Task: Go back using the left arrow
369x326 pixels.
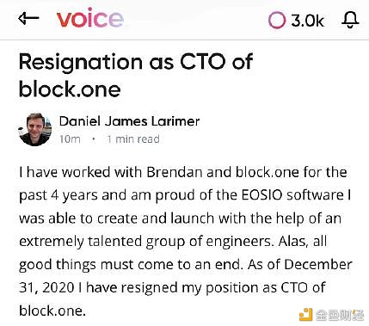Action: click(28, 19)
